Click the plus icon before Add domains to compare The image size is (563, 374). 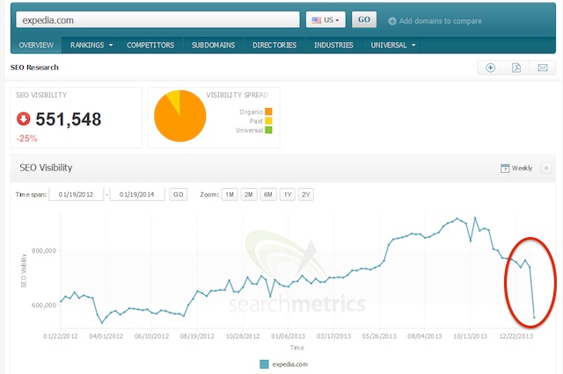pos(391,20)
